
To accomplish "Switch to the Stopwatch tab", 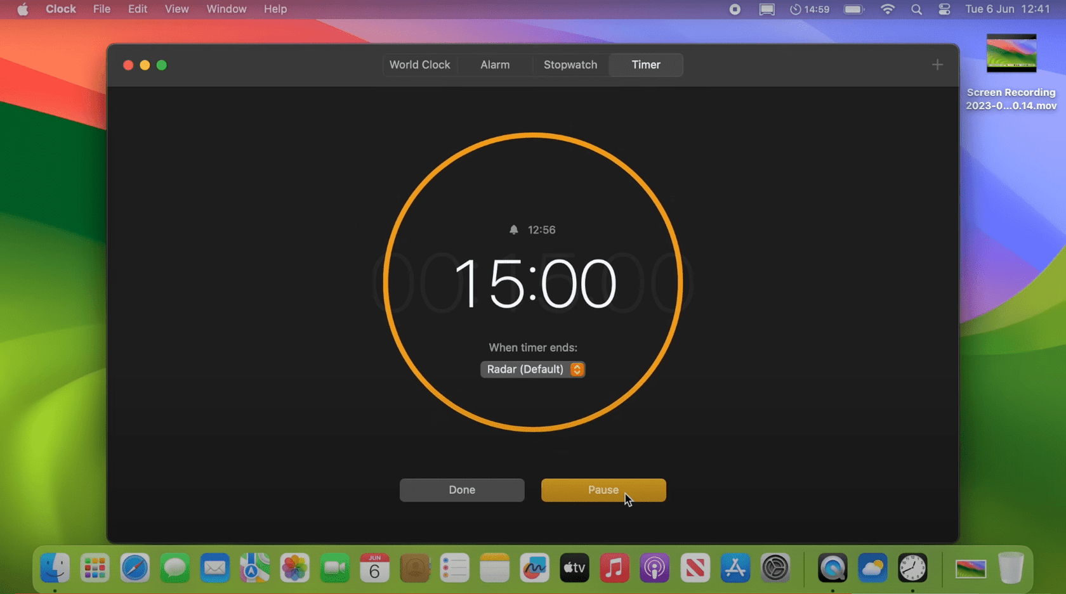I will (x=570, y=65).
